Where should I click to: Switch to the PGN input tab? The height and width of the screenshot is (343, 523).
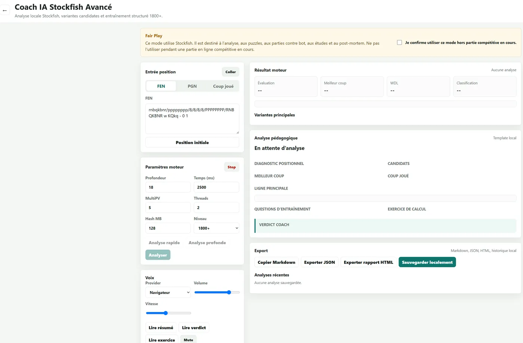pyautogui.click(x=192, y=86)
